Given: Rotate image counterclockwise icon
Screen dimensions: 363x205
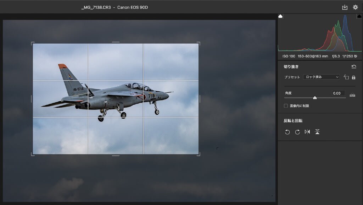Looking at the screenshot, I should (x=287, y=132).
